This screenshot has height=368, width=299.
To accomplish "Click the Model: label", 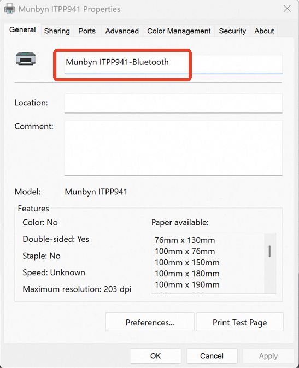I will click(x=27, y=192).
